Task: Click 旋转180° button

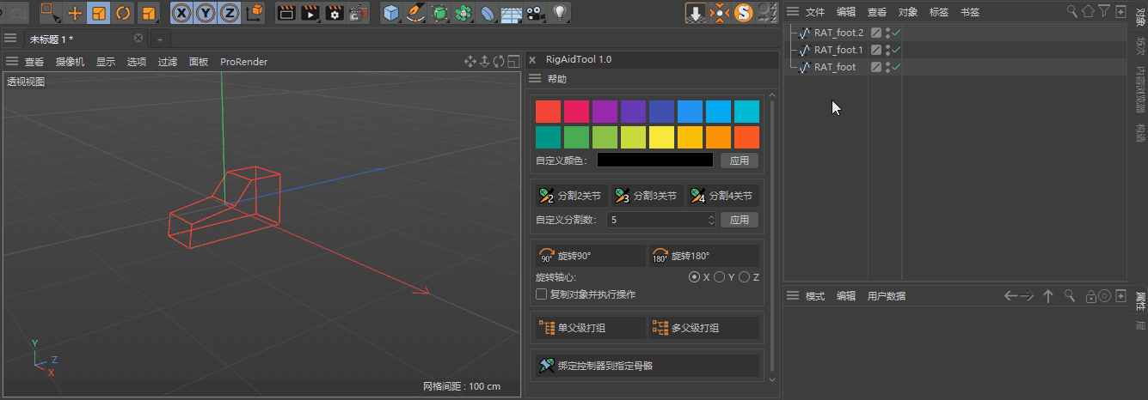Action: [x=703, y=256]
